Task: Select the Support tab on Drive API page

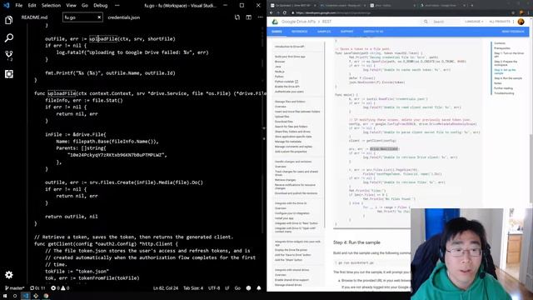Action: 346,32
